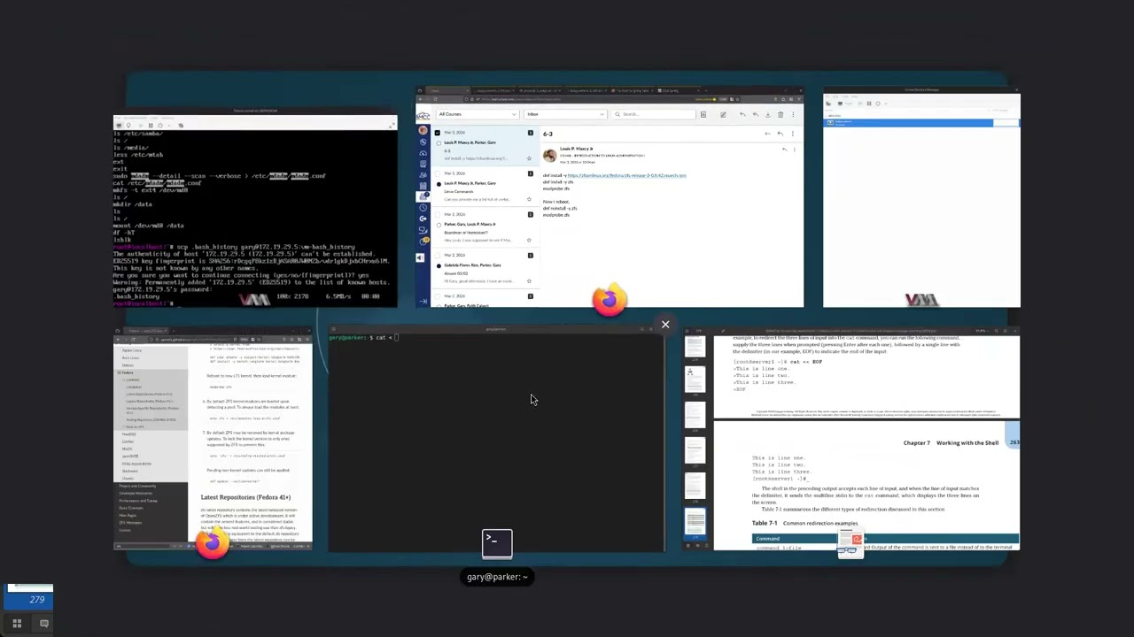Screen dimensions: 1134x637
Task: Star the '6-3' conversation
Action: [x=529, y=158]
